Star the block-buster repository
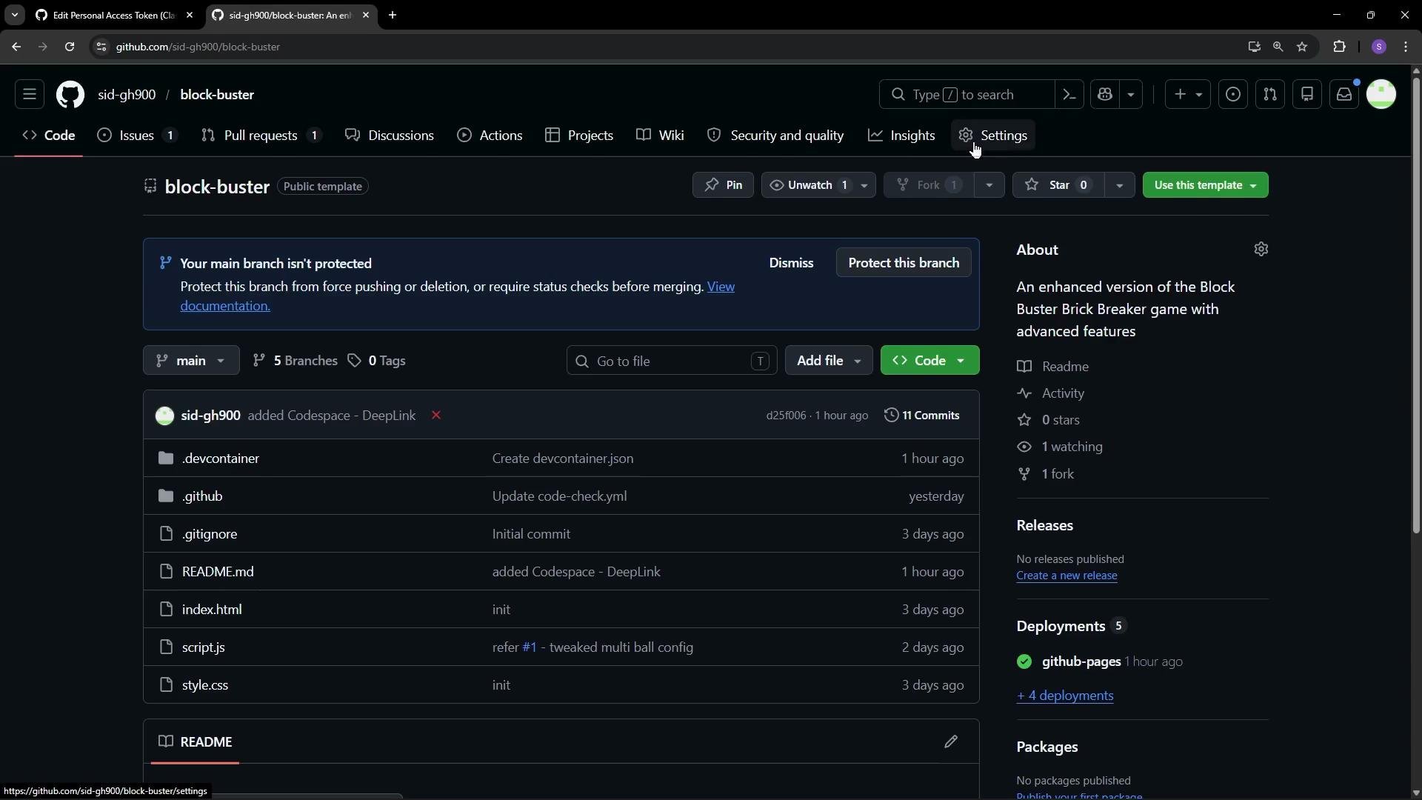 [1058, 185]
